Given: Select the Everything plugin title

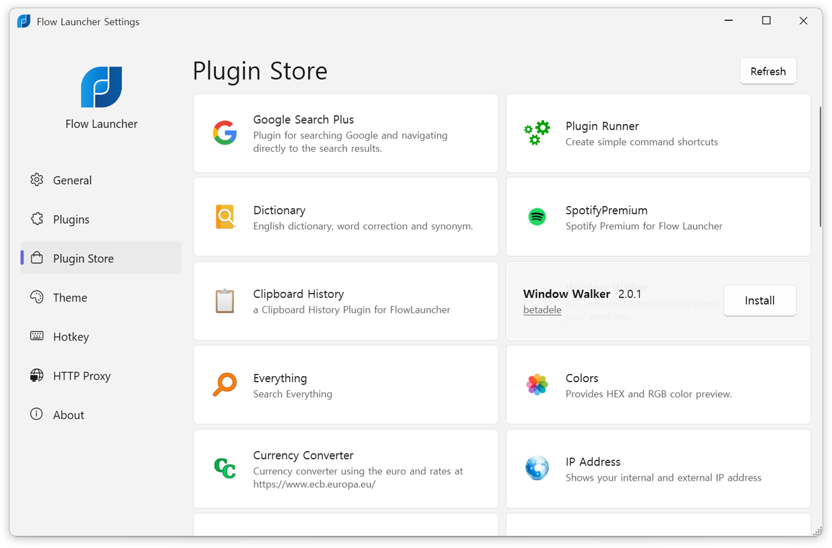Looking at the screenshot, I should click(280, 378).
